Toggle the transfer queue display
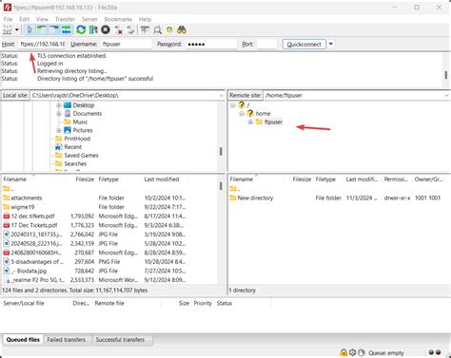Image resolution: width=451 pixels, height=358 pixels. click(67, 30)
